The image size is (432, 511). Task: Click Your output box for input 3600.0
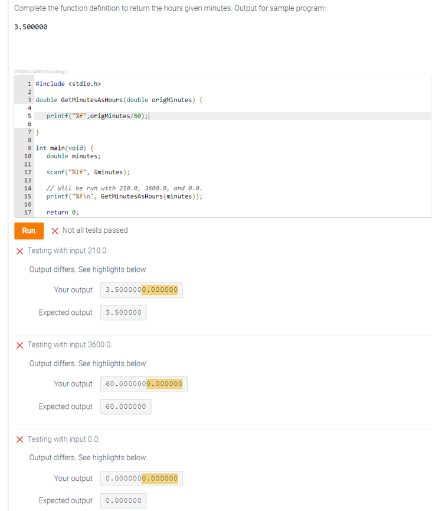click(143, 383)
